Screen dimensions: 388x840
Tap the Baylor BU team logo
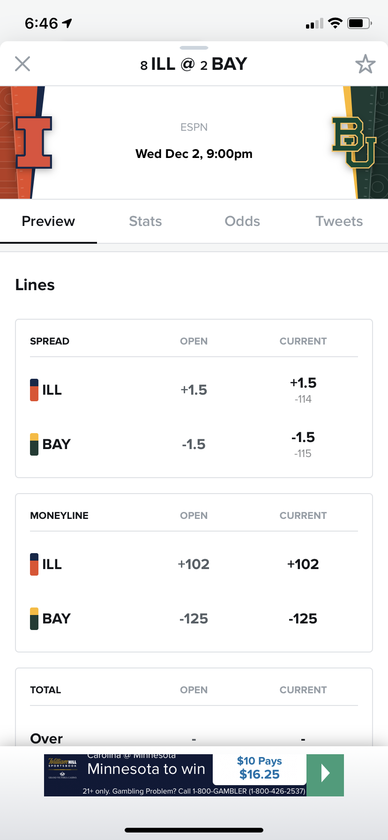pyautogui.click(x=354, y=142)
